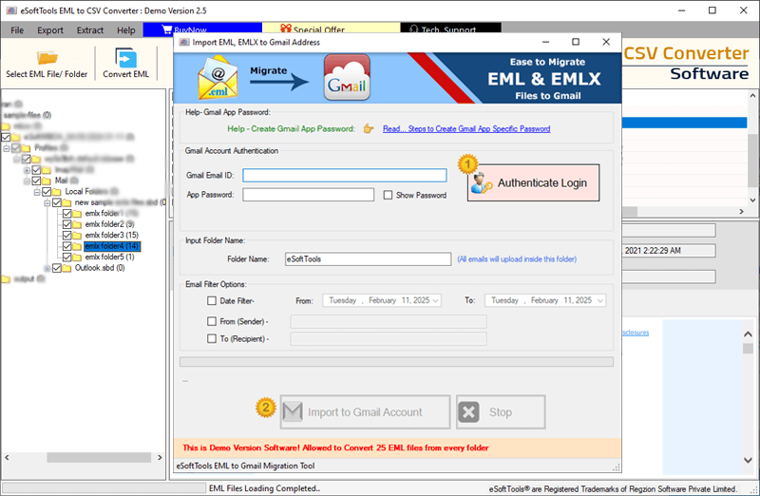760x496 pixels.
Task: Click the To (Recipient) text field
Action: click(389, 339)
